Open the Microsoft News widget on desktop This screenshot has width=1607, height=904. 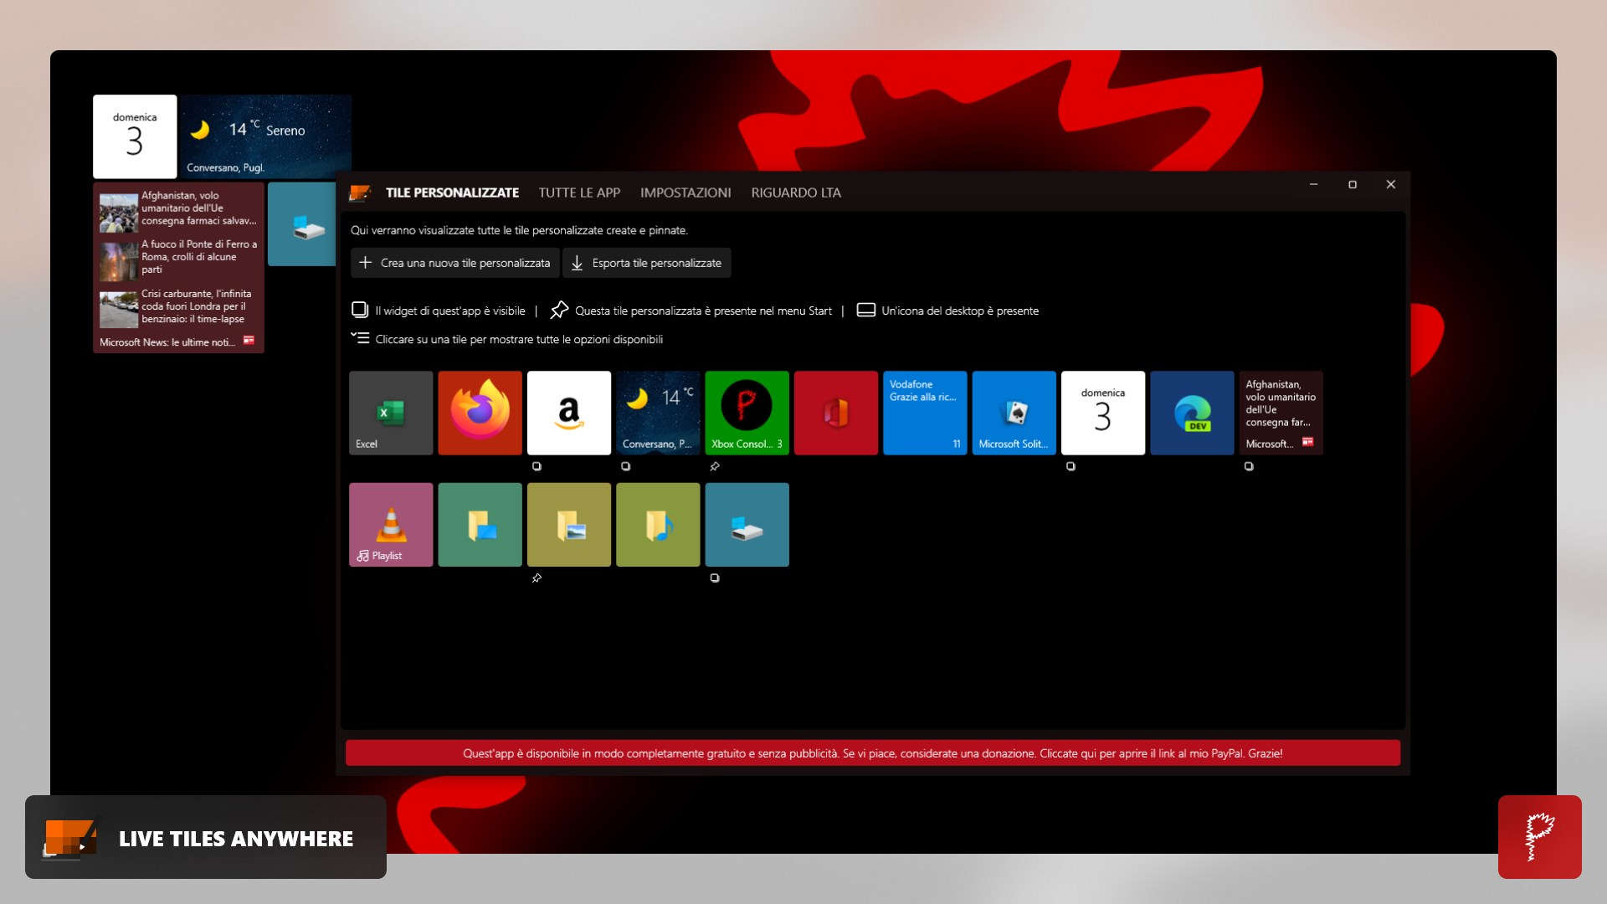click(x=178, y=268)
